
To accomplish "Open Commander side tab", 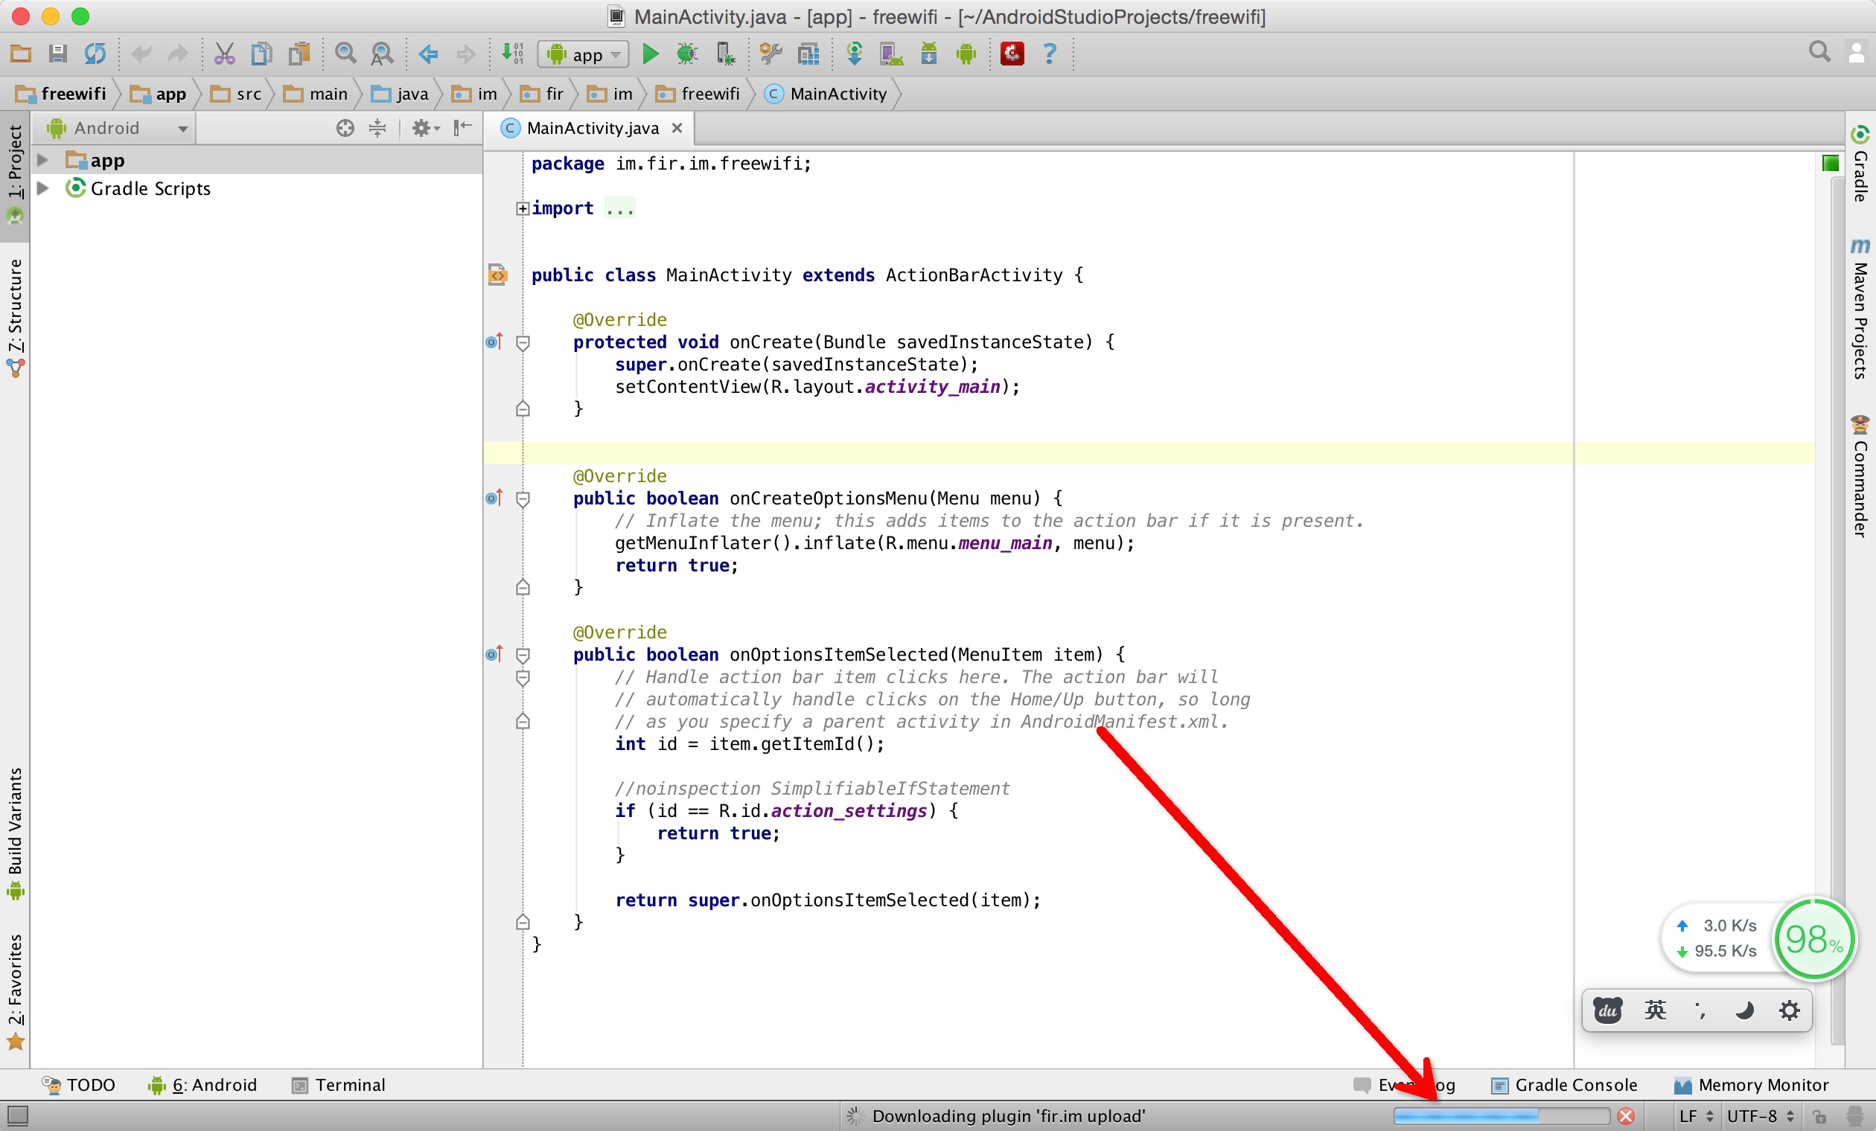I will click(x=1860, y=477).
